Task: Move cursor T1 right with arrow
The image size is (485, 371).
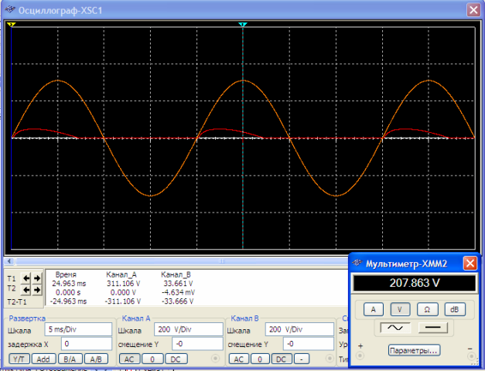Action: (x=37, y=278)
